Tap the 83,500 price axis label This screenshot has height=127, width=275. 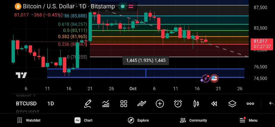tap(260, 28)
